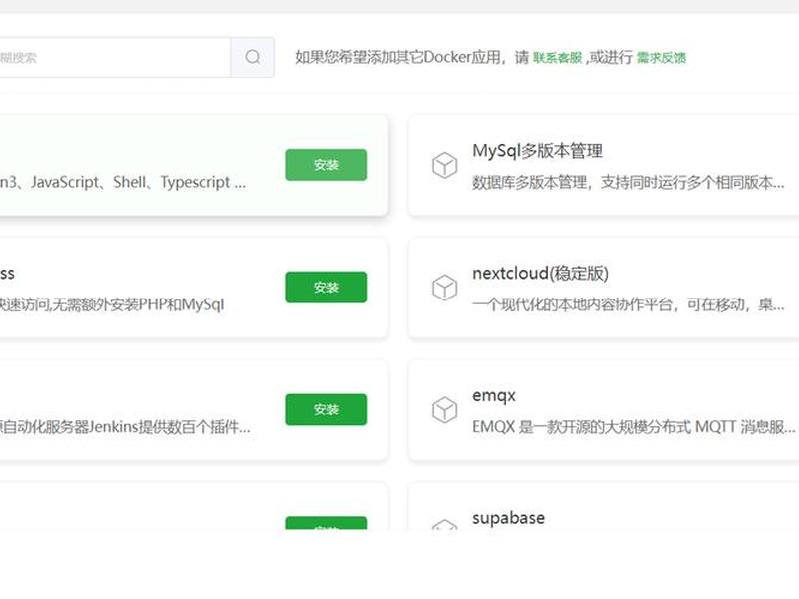This screenshot has width=799, height=599.
Task: Click 安装 on the PHP和MySql card
Action: (x=326, y=288)
